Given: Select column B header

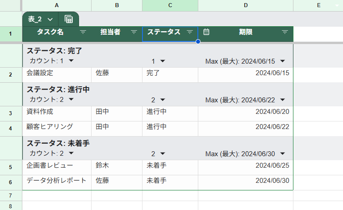Looking at the screenshot, I should click(117, 5).
